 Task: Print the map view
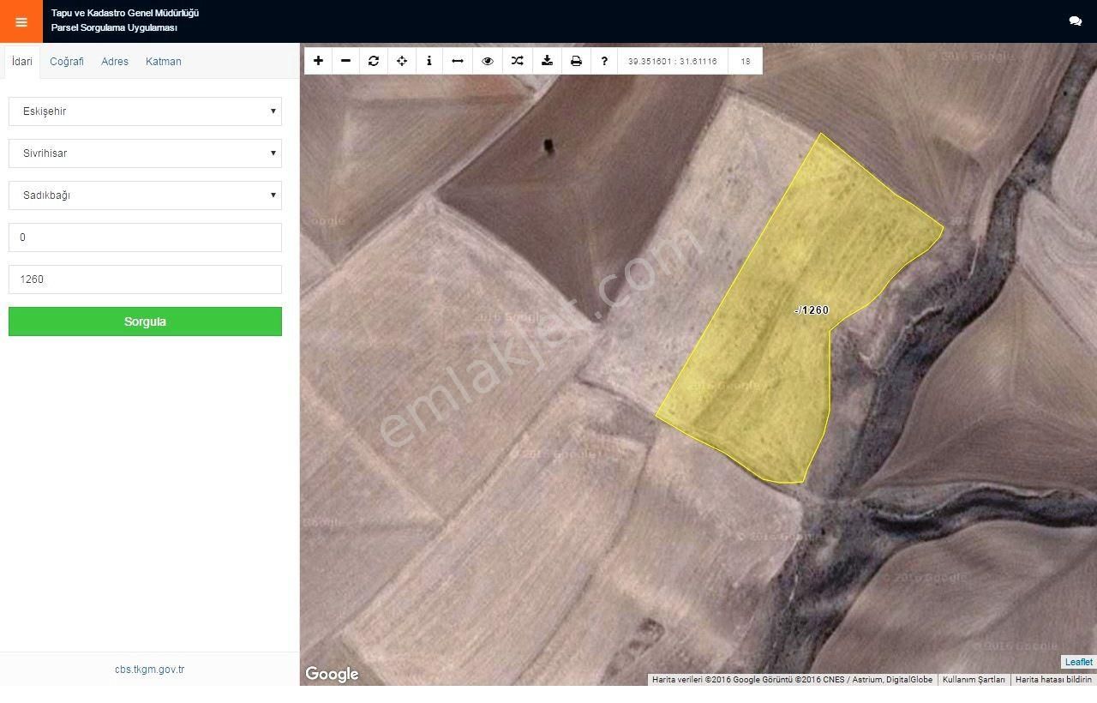[x=576, y=61]
